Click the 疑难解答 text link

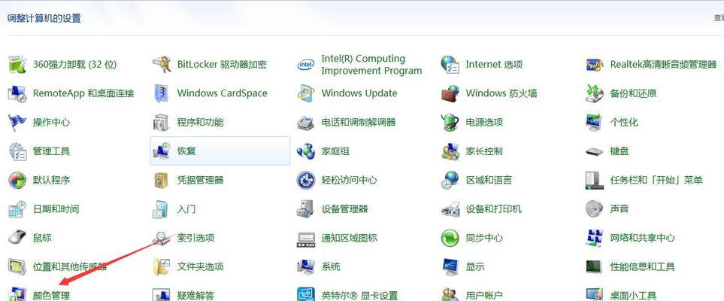[195, 295]
